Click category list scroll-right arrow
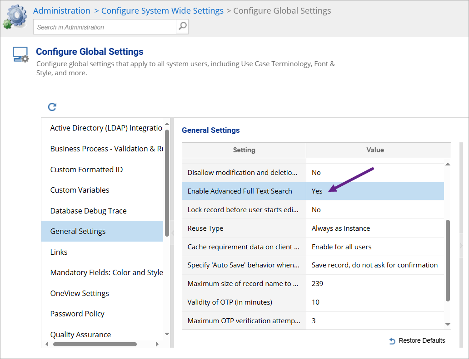 [x=157, y=344]
